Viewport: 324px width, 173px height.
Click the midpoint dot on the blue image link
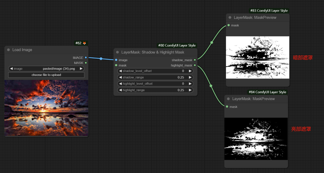coord(101,59)
